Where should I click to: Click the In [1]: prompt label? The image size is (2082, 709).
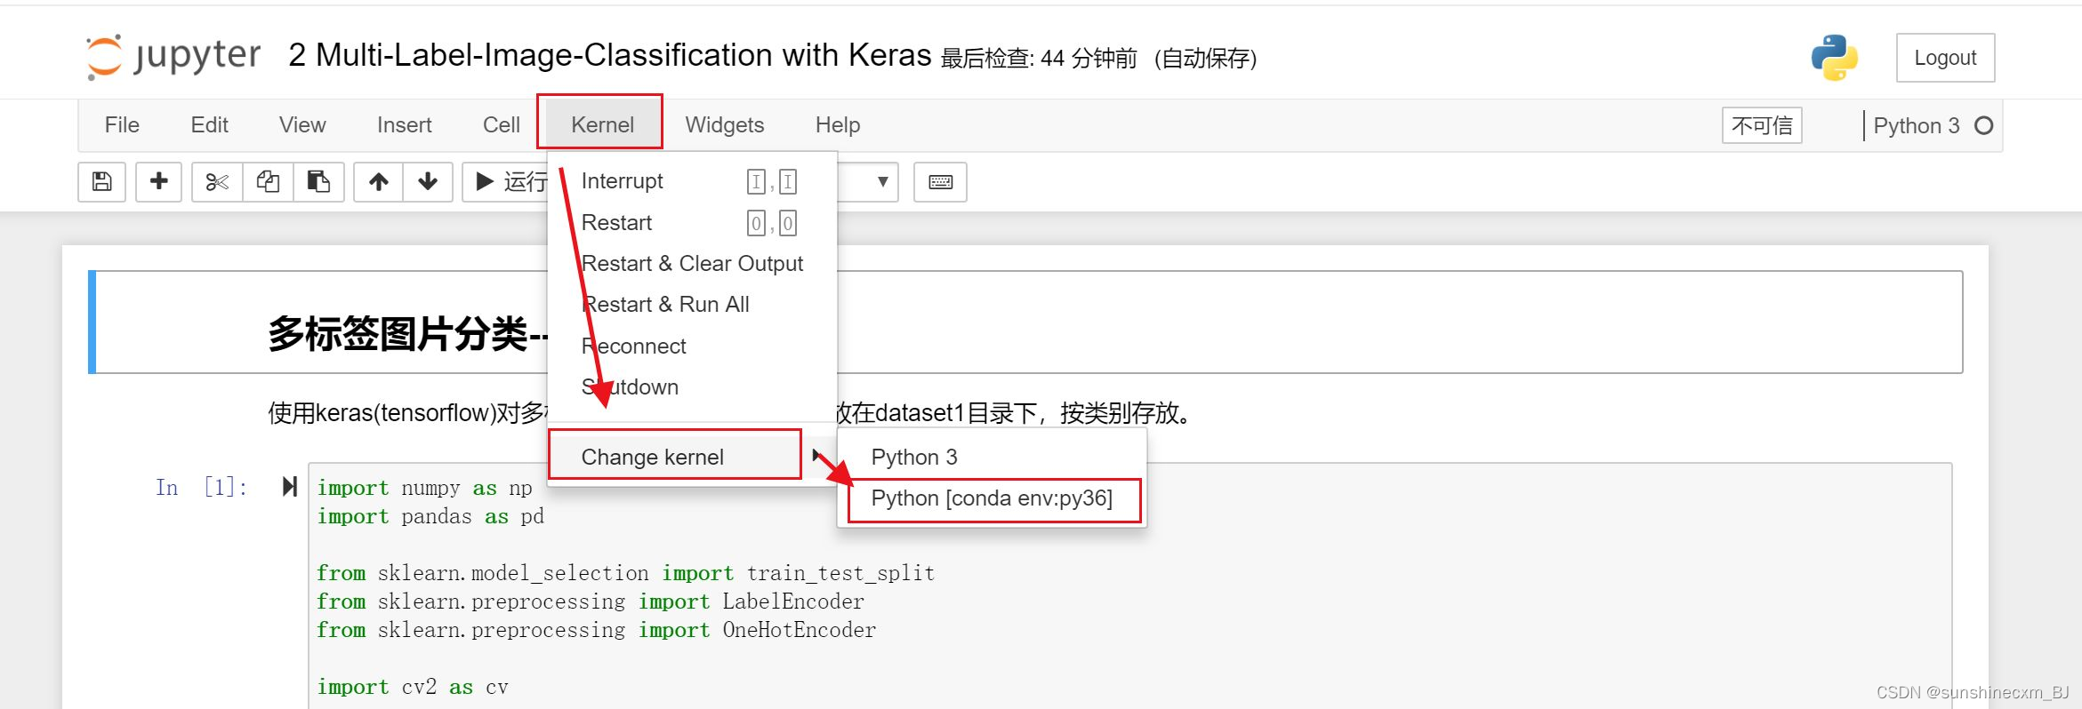point(202,487)
